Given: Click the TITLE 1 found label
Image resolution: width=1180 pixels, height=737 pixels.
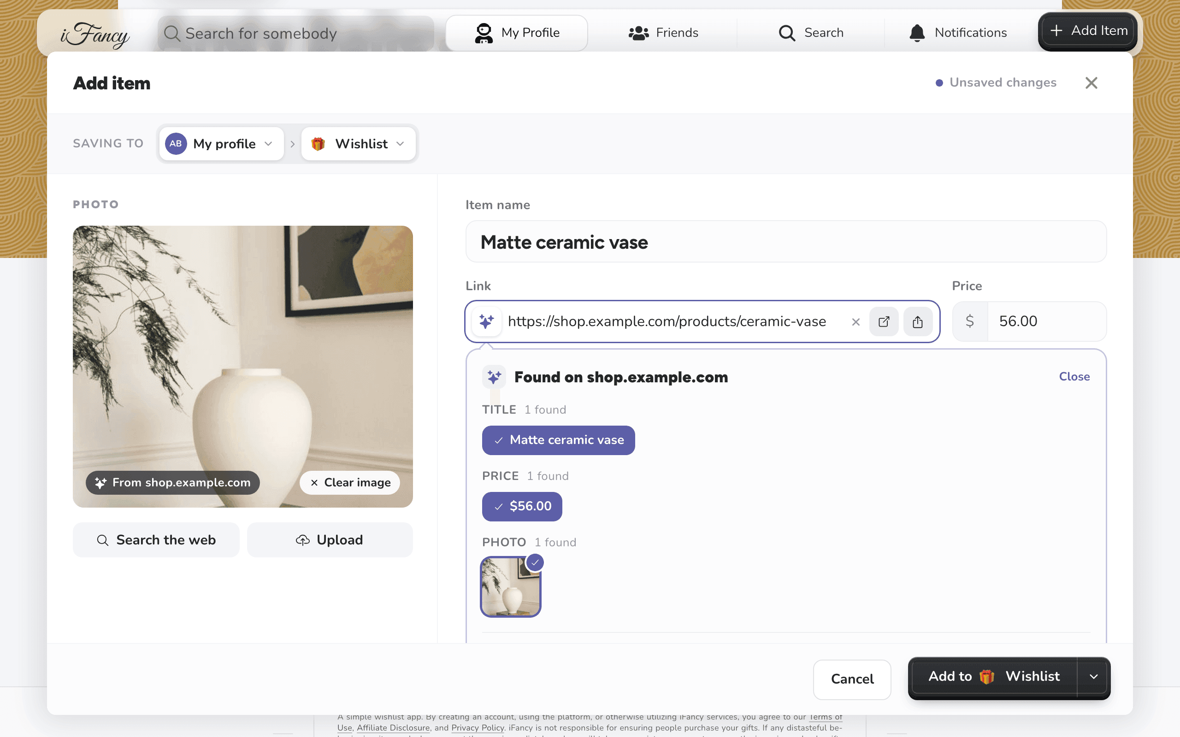Looking at the screenshot, I should (524, 409).
